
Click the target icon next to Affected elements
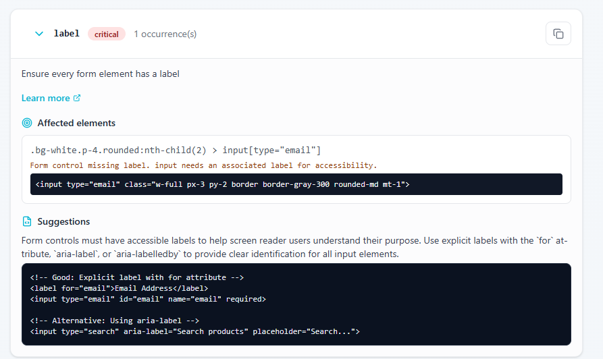pyautogui.click(x=27, y=123)
